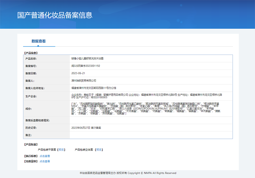Click the 成分 ingredients list text
The image size is (255, 178).
click(x=150, y=109)
